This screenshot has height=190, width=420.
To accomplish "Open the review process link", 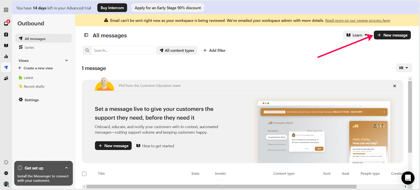I will [x=358, y=20].
